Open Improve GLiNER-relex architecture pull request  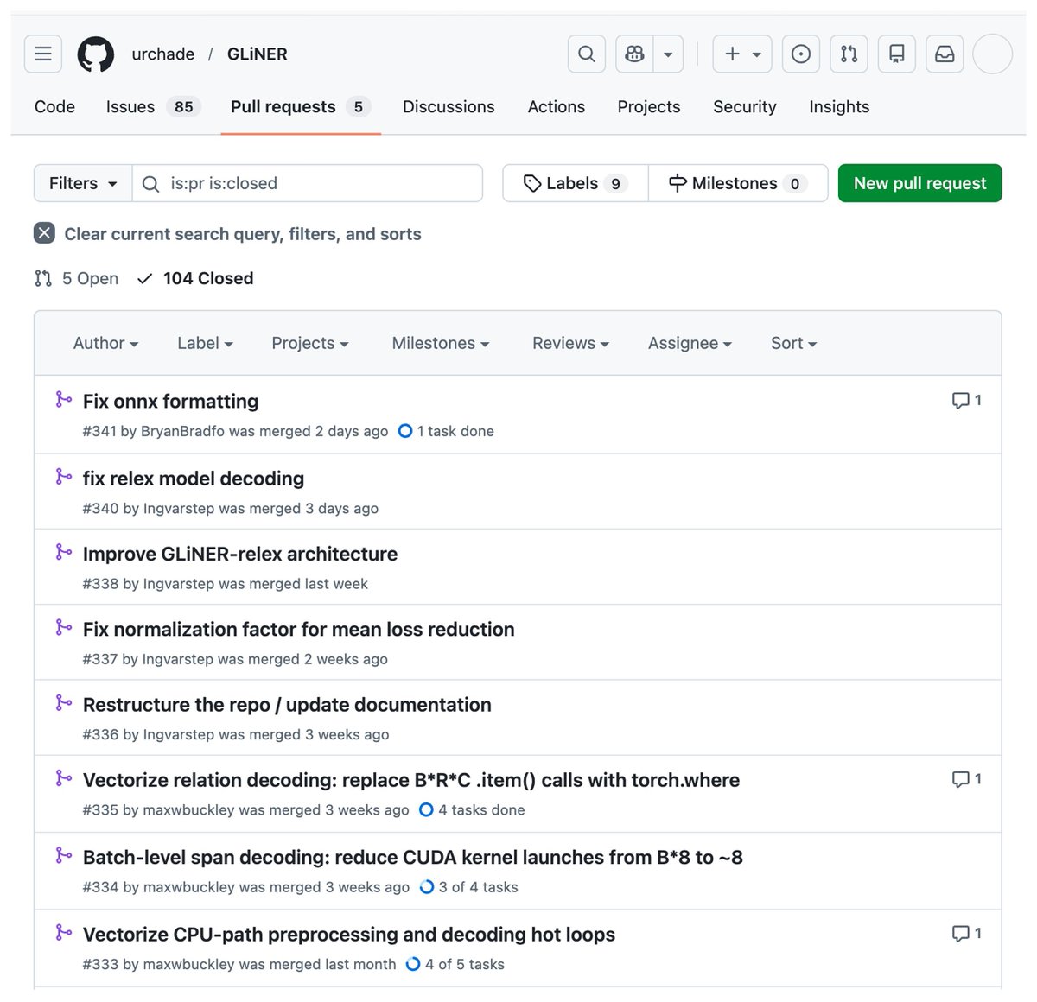(240, 554)
